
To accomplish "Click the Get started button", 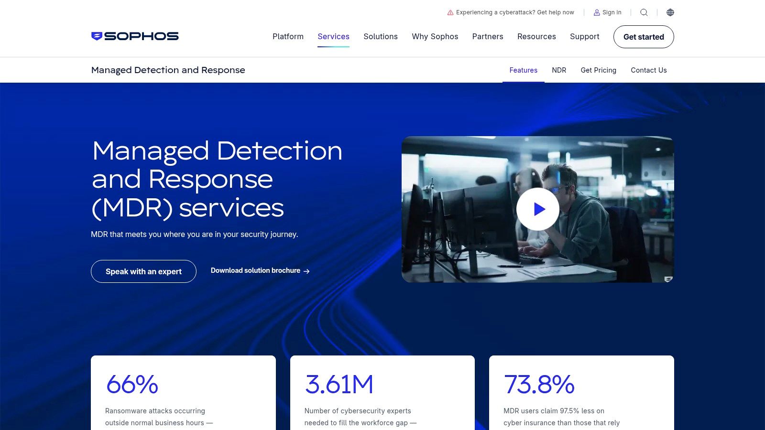I will [643, 37].
